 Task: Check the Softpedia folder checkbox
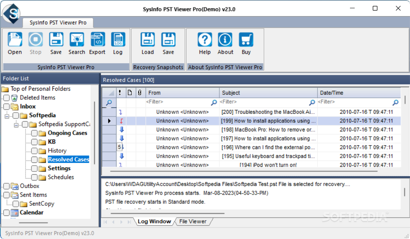[16, 116]
